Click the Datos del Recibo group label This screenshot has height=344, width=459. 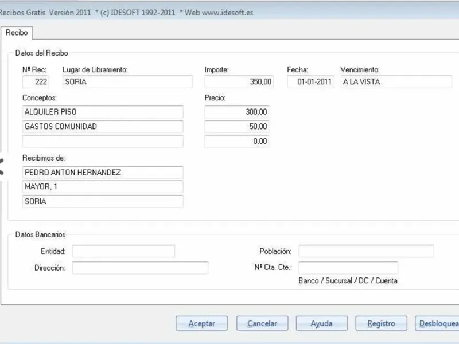click(x=41, y=53)
